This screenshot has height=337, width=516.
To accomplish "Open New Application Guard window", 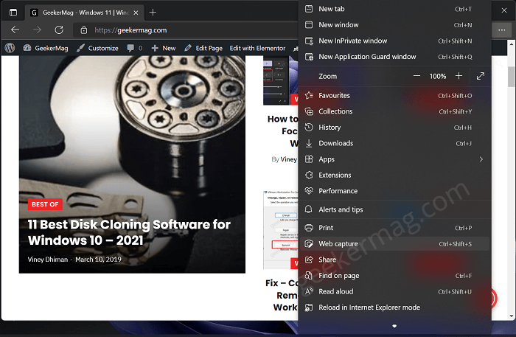I will pos(394,57).
